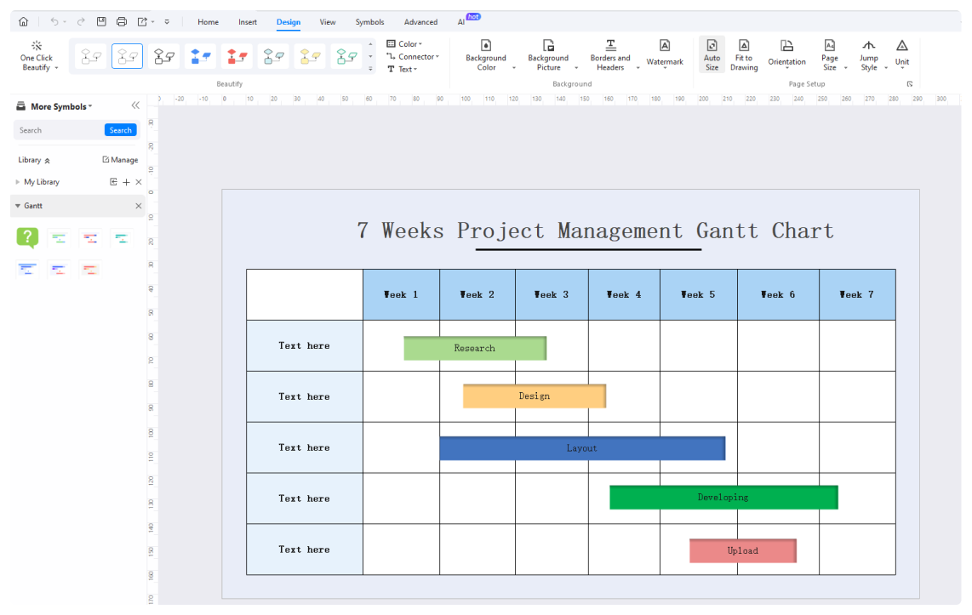Print the diagram
The image size is (972, 615).
(x=122, y=21)
